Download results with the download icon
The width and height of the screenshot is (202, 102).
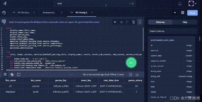(x=137, y=75)
